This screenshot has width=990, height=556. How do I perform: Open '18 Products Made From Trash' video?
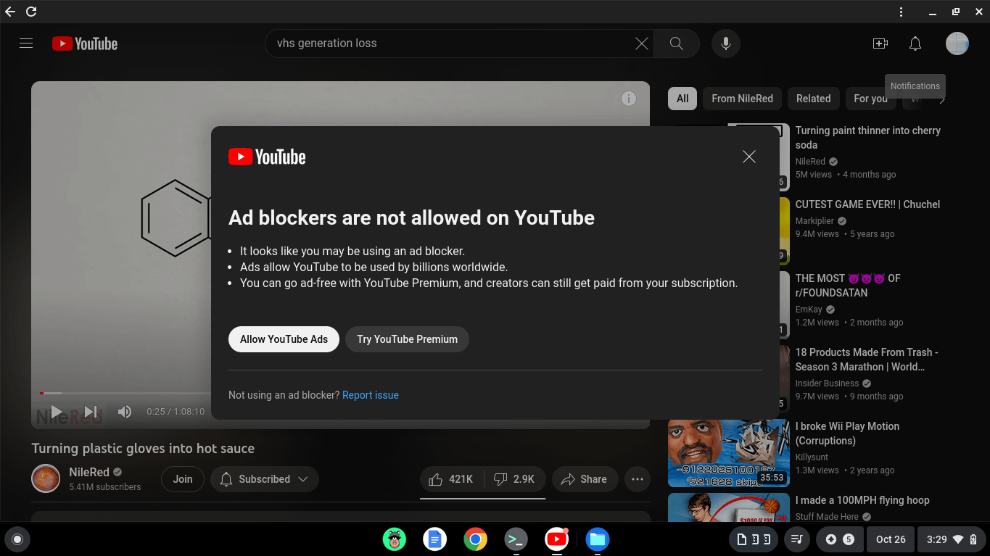(x=867, y=360)
